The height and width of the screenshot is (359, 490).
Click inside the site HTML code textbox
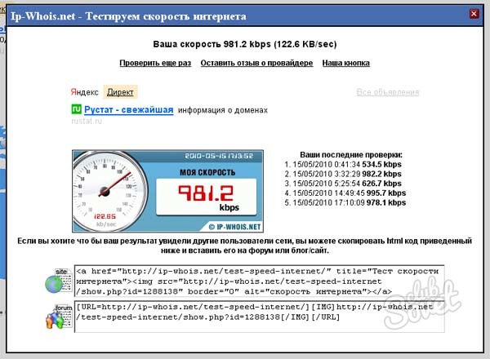[260, 281]
